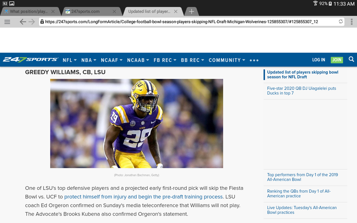Click the 'GREEDY WILLIAMS, CB, LSU' heading
The image size is (357, 223).
pyautogui.click(x=65, y=72)
